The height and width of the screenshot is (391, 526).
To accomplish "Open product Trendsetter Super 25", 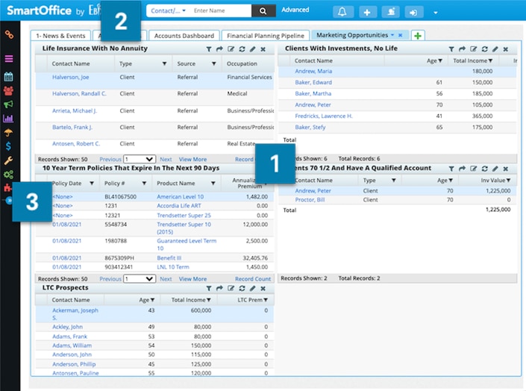I will click(x=184, y=216).
